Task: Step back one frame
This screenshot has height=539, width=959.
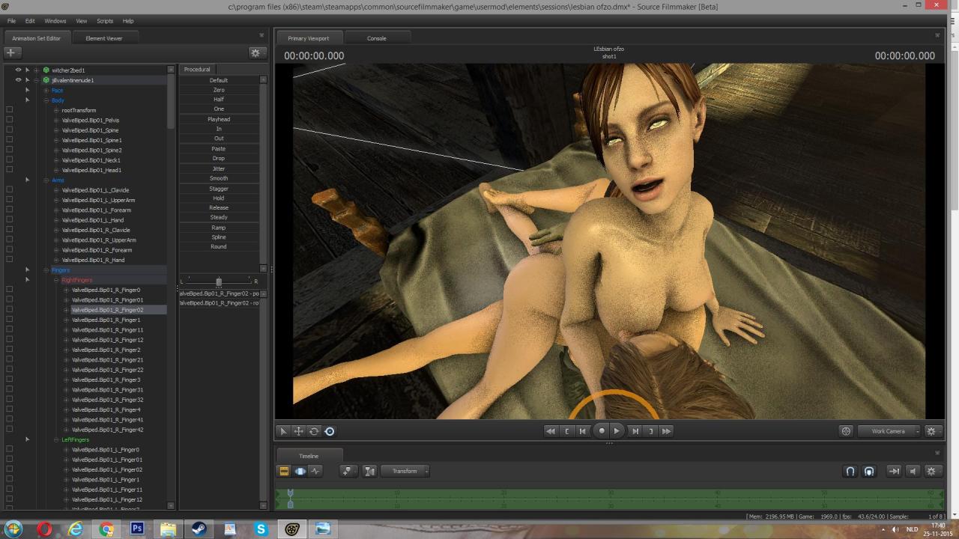Action: point(583,431)
